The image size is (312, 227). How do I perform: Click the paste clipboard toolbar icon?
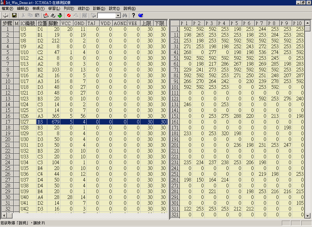click(x=37, y=15)
